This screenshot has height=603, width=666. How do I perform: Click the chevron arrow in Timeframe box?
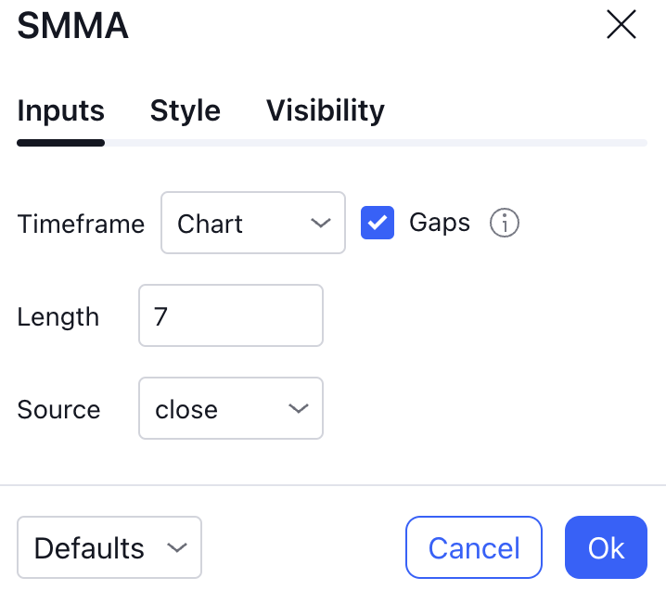pos(320,224)
